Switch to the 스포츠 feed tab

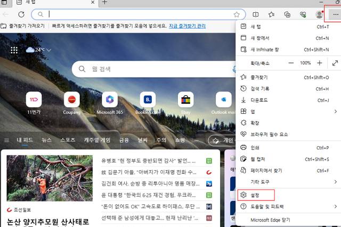point(68,140)
